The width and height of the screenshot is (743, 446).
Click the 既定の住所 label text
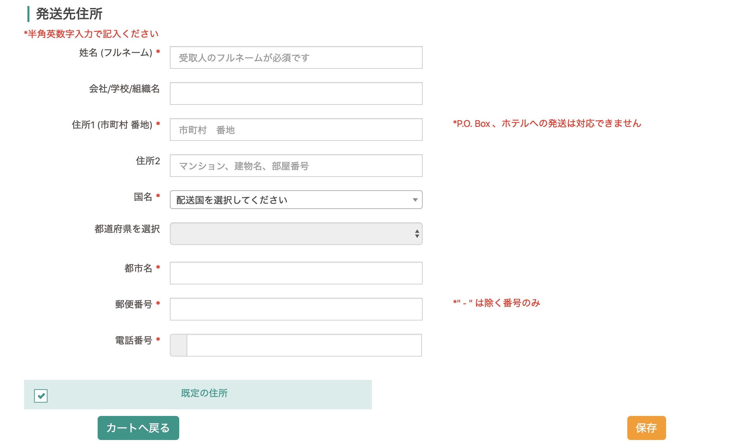coord(204,393)
